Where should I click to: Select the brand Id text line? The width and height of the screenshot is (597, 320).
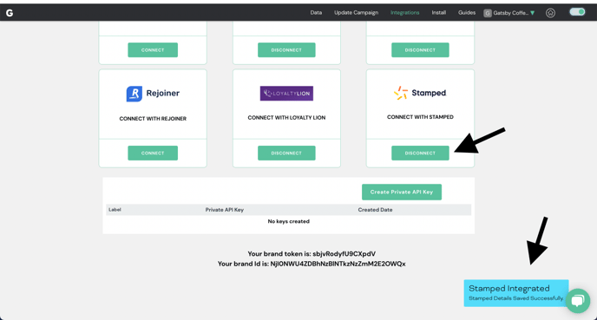(x=312, y=264)
